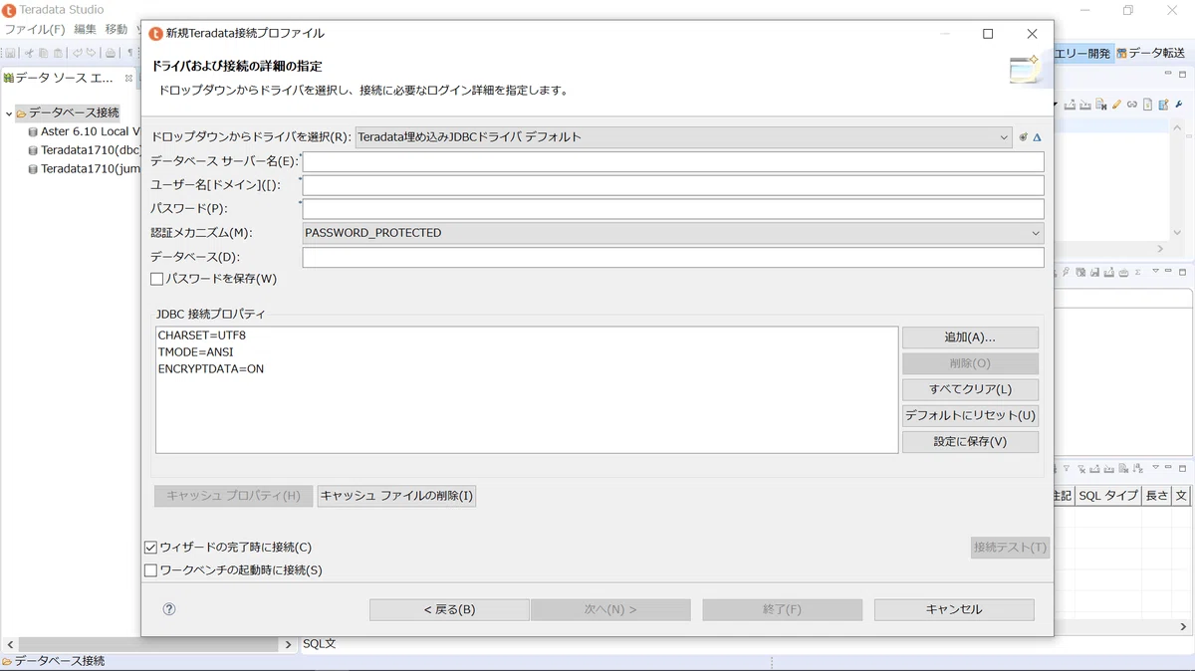Click キャッシュ ファイルの削除(I) button

point(396,496)
